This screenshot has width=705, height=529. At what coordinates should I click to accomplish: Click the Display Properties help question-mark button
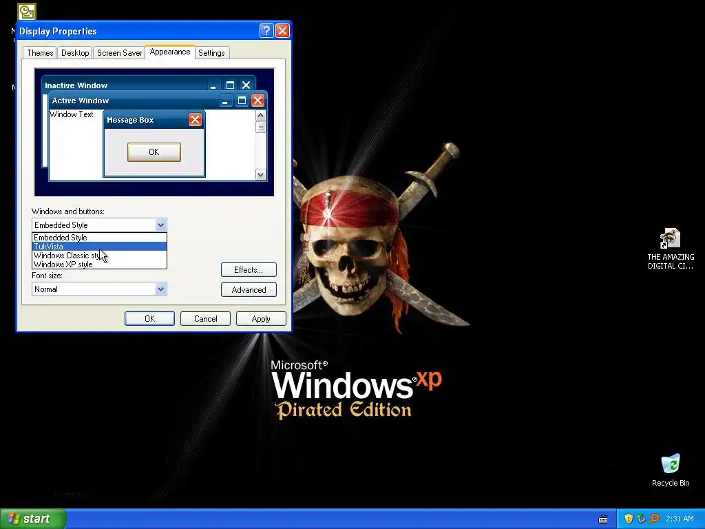266,30
